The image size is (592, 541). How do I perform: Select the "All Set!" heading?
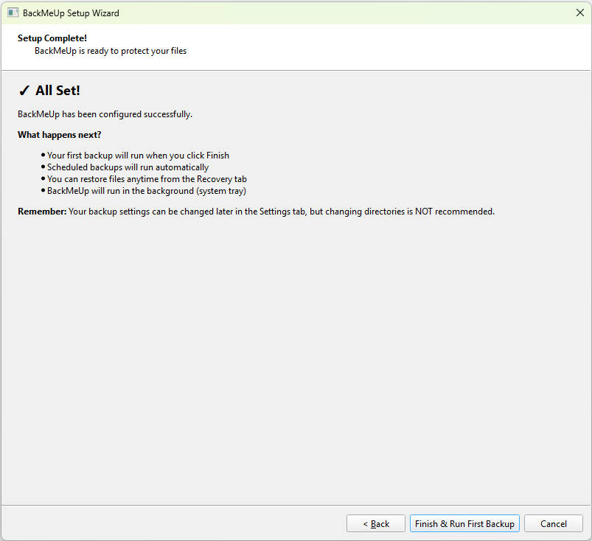[x=58, y=91]
